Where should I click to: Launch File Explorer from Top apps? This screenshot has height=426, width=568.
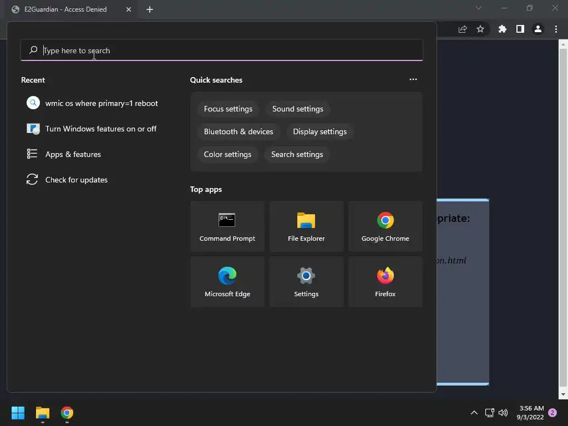(306, 226)
